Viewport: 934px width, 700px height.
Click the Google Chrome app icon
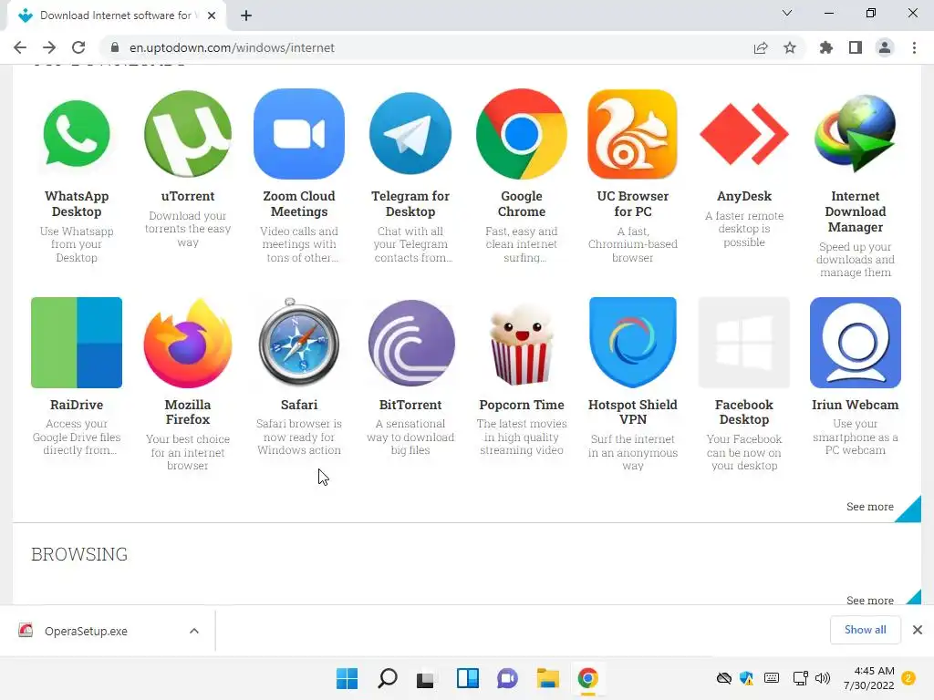(522, 134)
